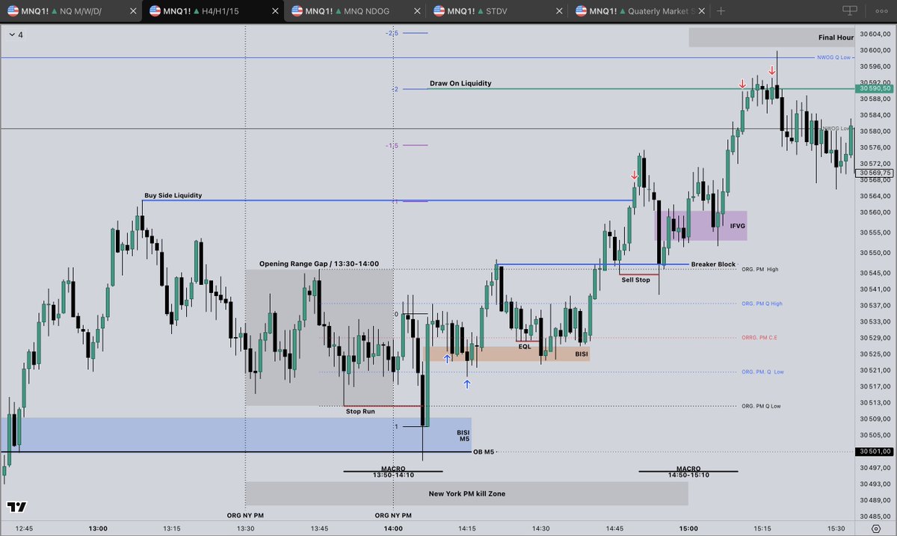Close the STDV tab
Screen dimensions: 897x536
(558, 11)
